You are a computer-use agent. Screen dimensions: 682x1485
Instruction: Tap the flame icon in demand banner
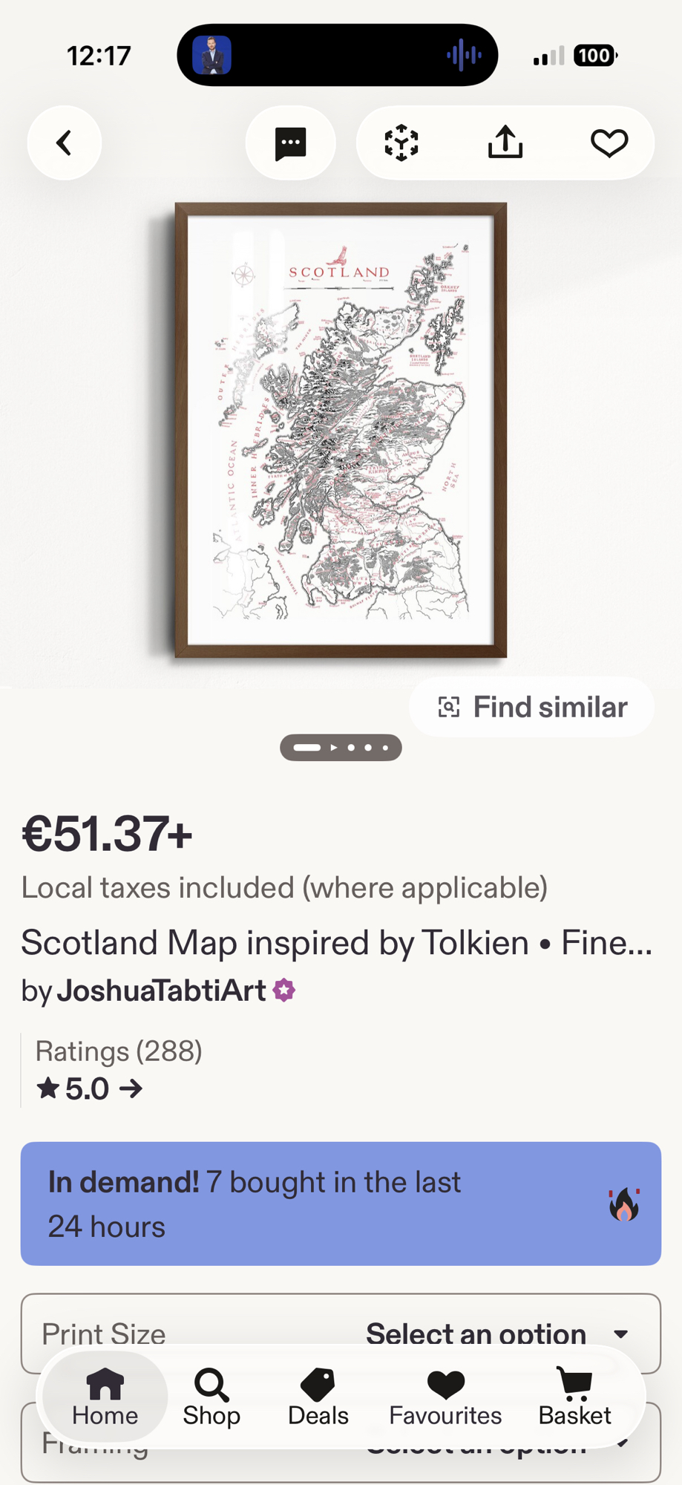624,1204
